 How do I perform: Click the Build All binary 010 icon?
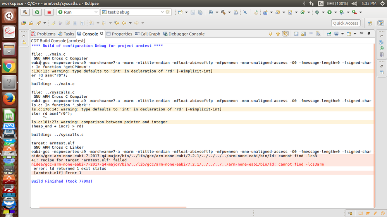(236, 12)
